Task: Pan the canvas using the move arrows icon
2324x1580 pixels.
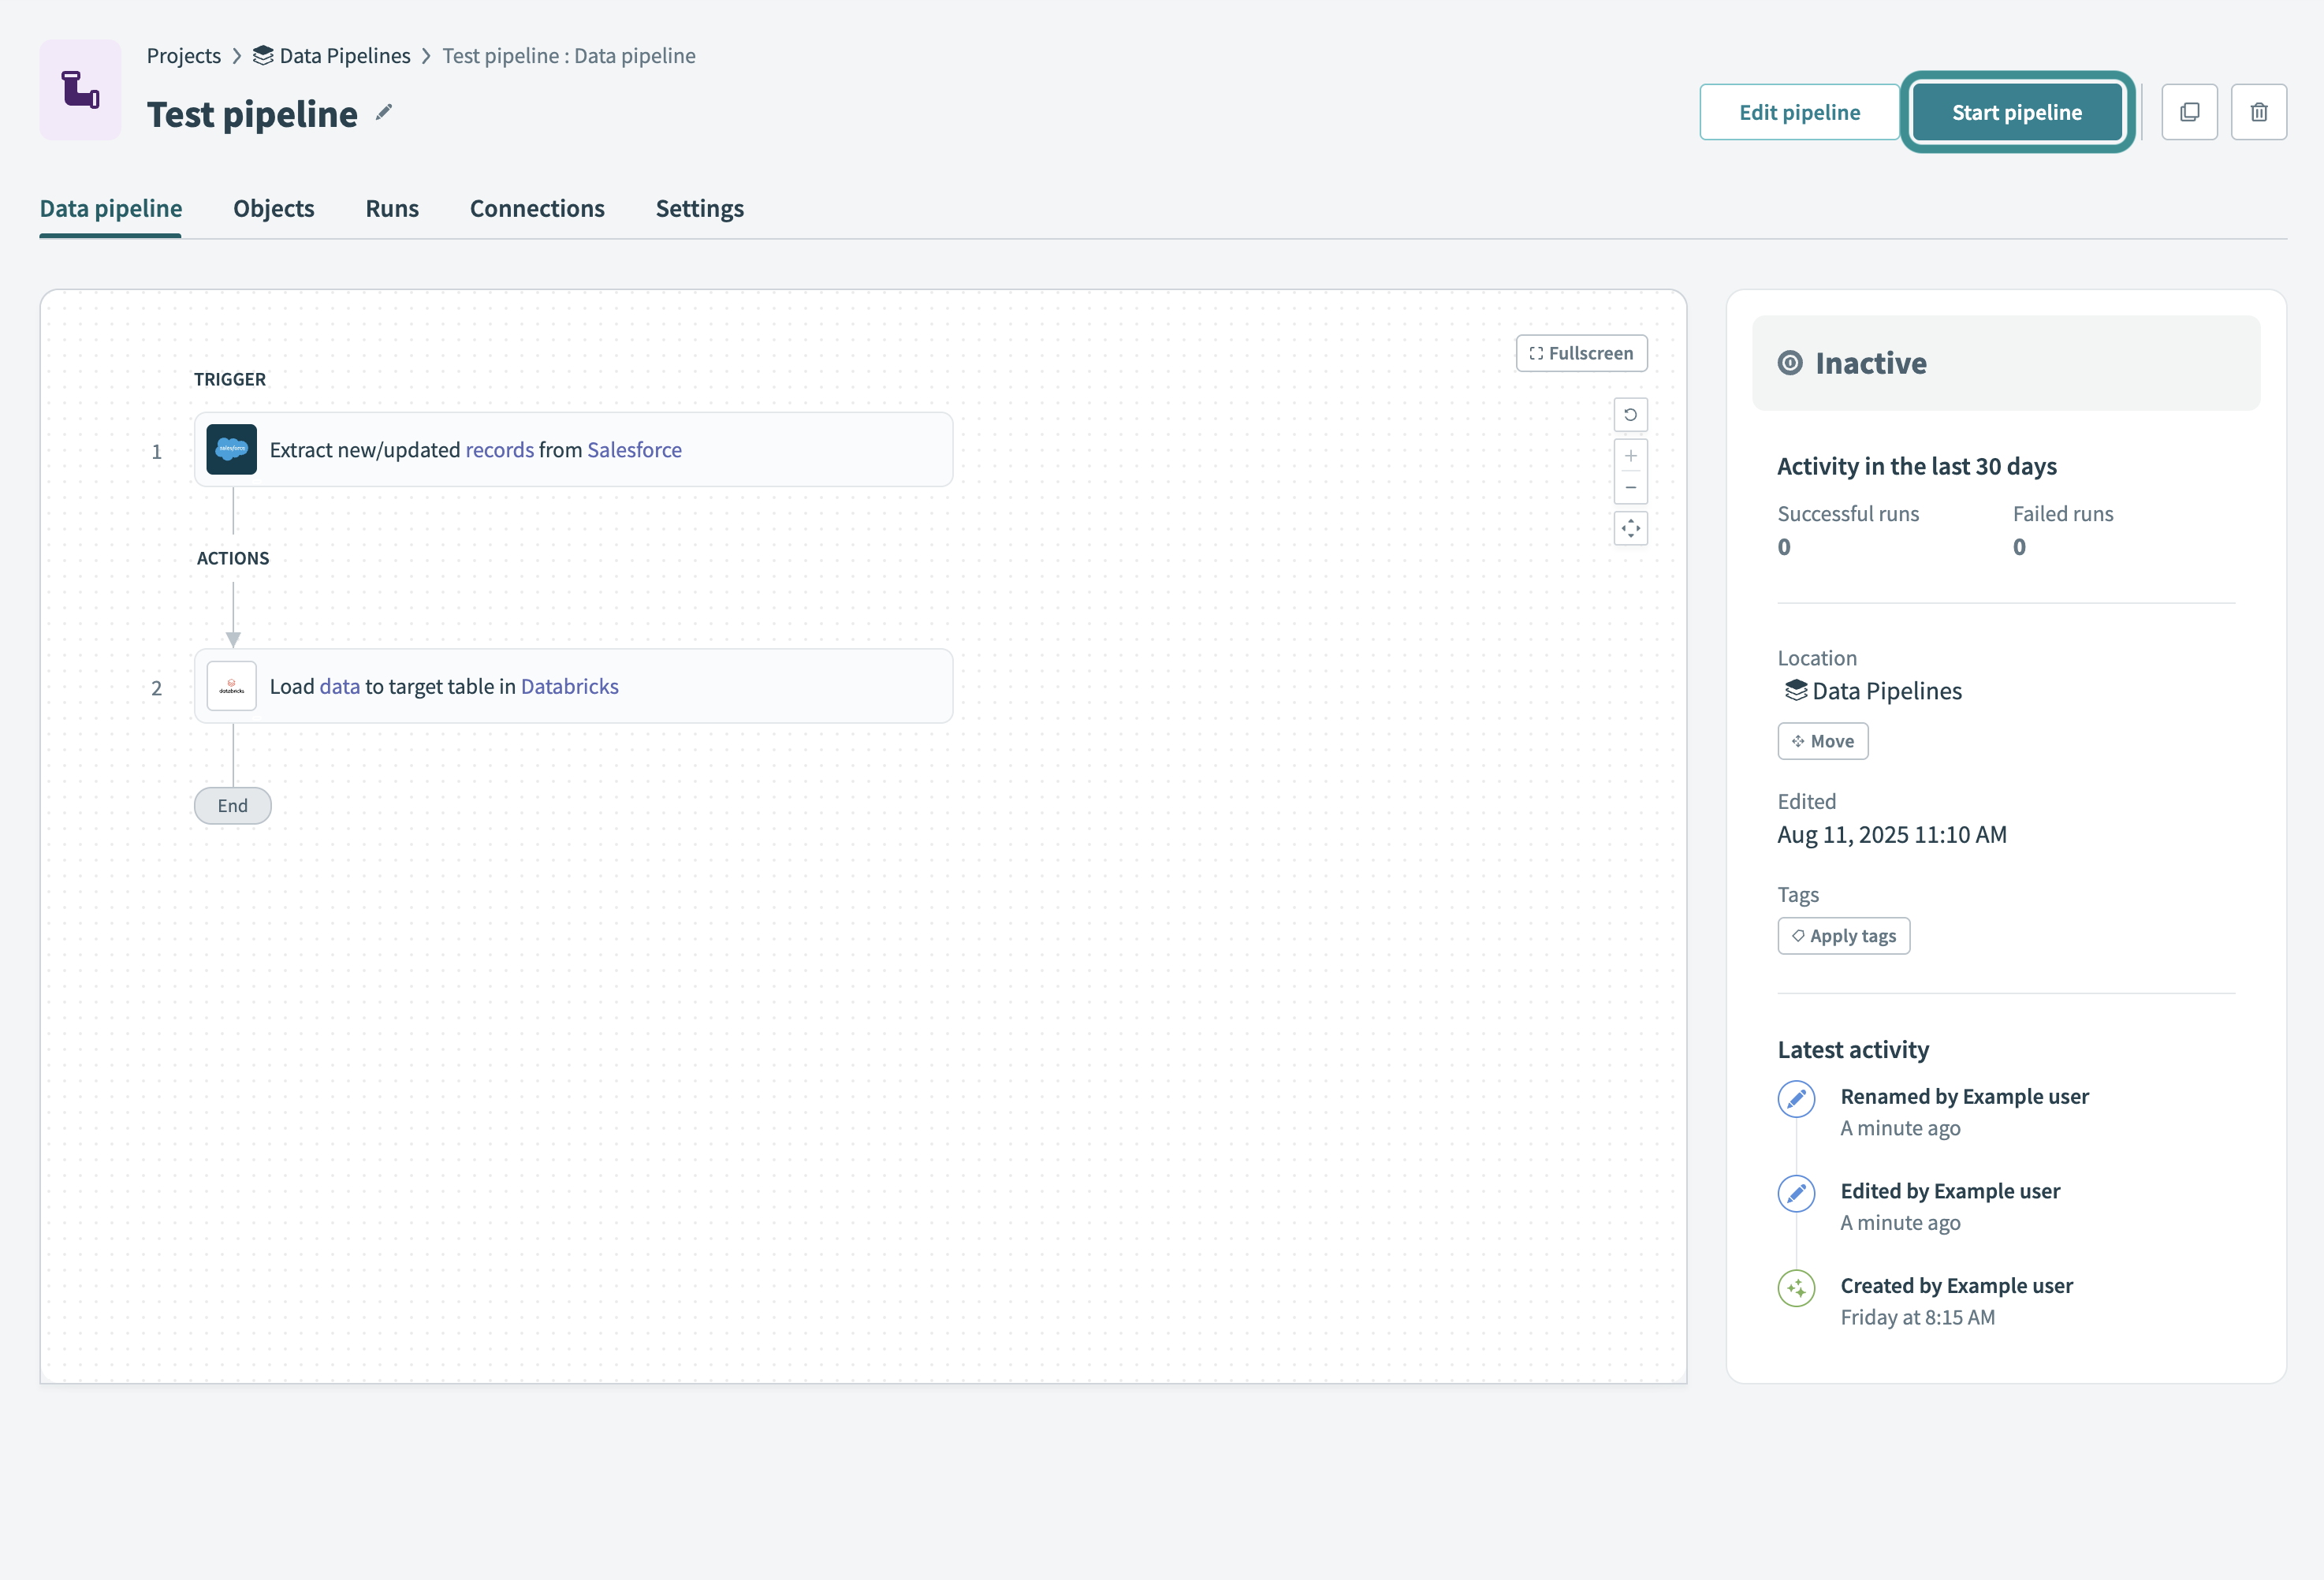Action: [x=1630, y=528]
